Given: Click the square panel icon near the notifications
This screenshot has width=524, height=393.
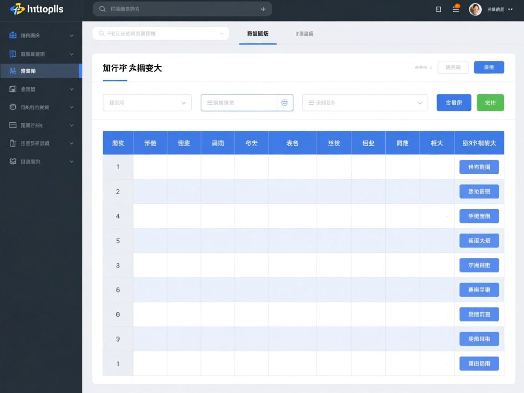Looking at the screenshot, I should (x=438, y=9).
